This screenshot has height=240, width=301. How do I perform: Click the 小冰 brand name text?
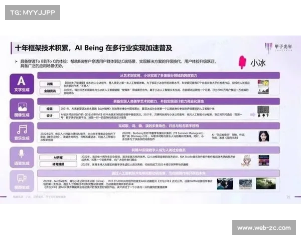coord(258,63)
